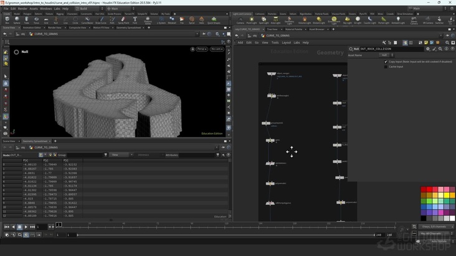
Task: Open the Render menu
Action: coord(22,9)
